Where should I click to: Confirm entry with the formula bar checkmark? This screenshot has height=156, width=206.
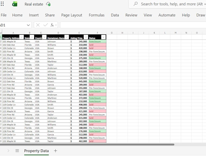pyautogui.click(x=45, y=25)
